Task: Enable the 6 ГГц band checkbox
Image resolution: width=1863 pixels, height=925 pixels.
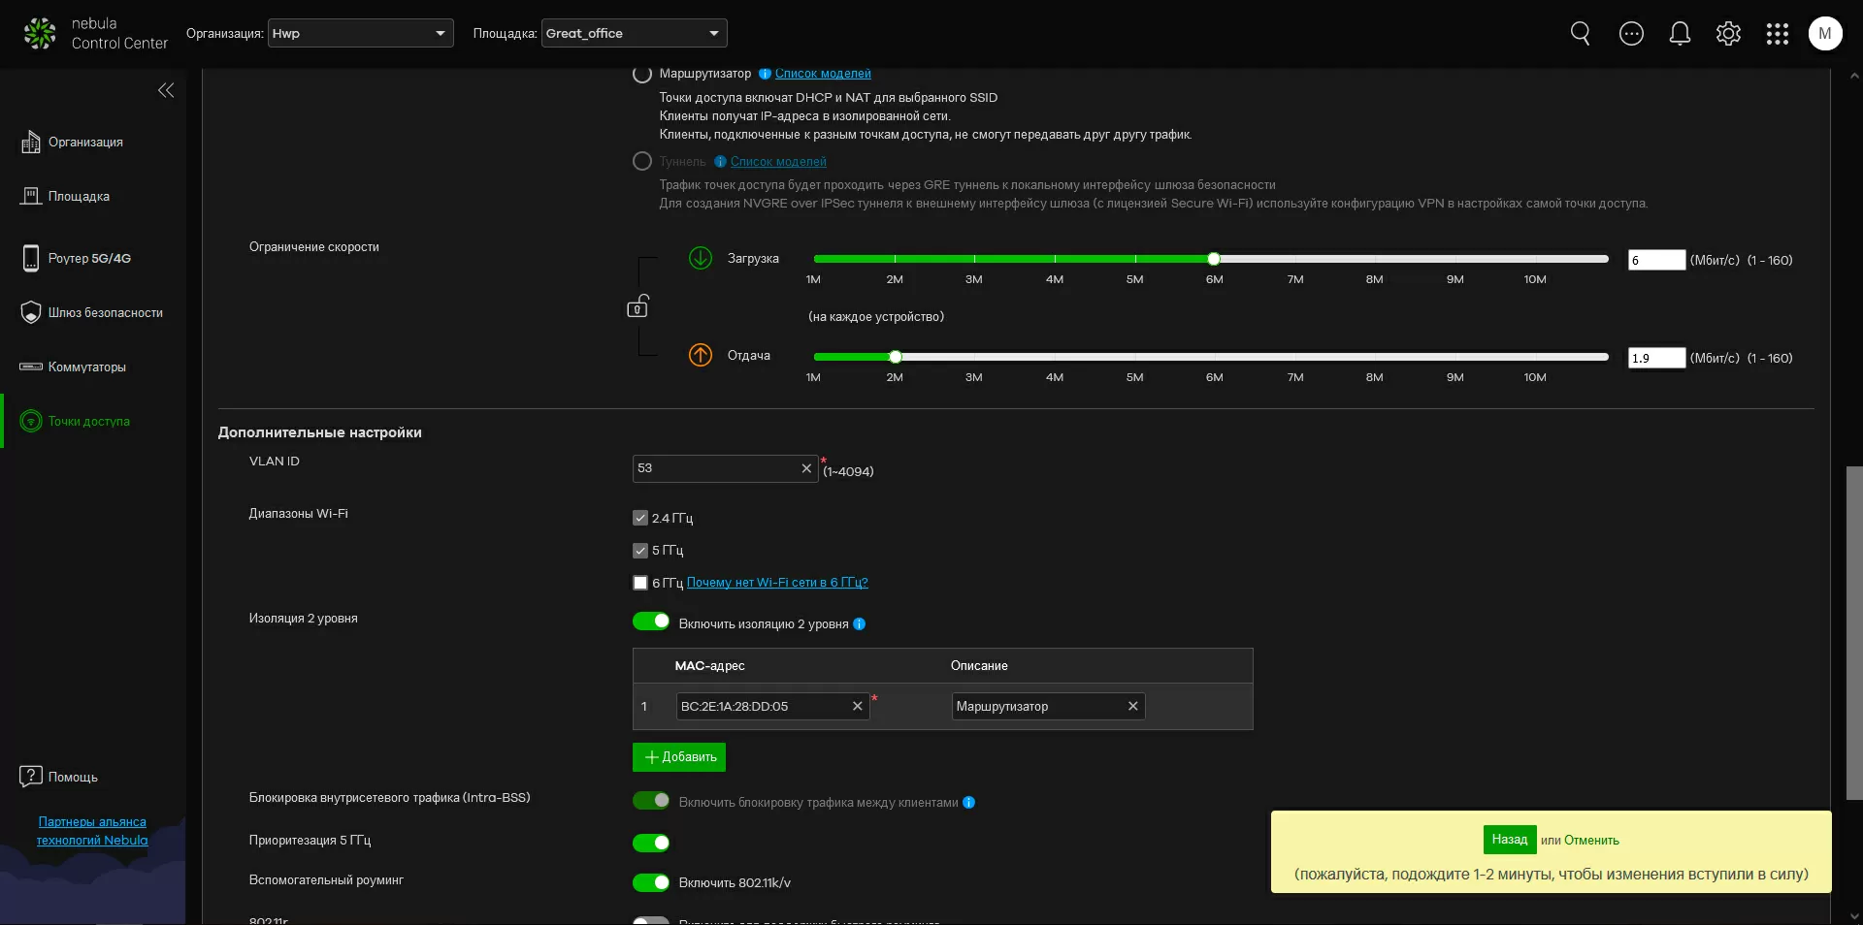Action: (640, 583)
